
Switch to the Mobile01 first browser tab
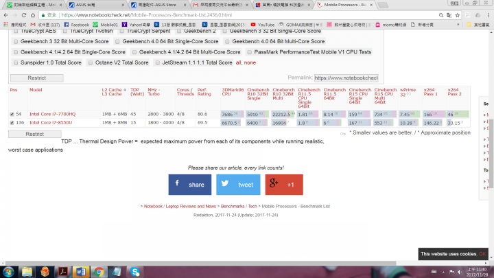(35, 5)
